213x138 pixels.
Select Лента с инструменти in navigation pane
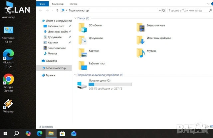point(57,21)
